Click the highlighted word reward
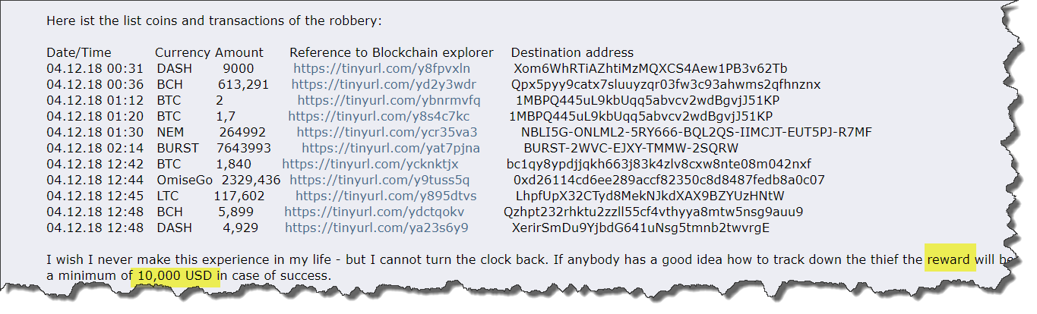Viewport: 1037px width, 314px height. click(x=950, y=259)
